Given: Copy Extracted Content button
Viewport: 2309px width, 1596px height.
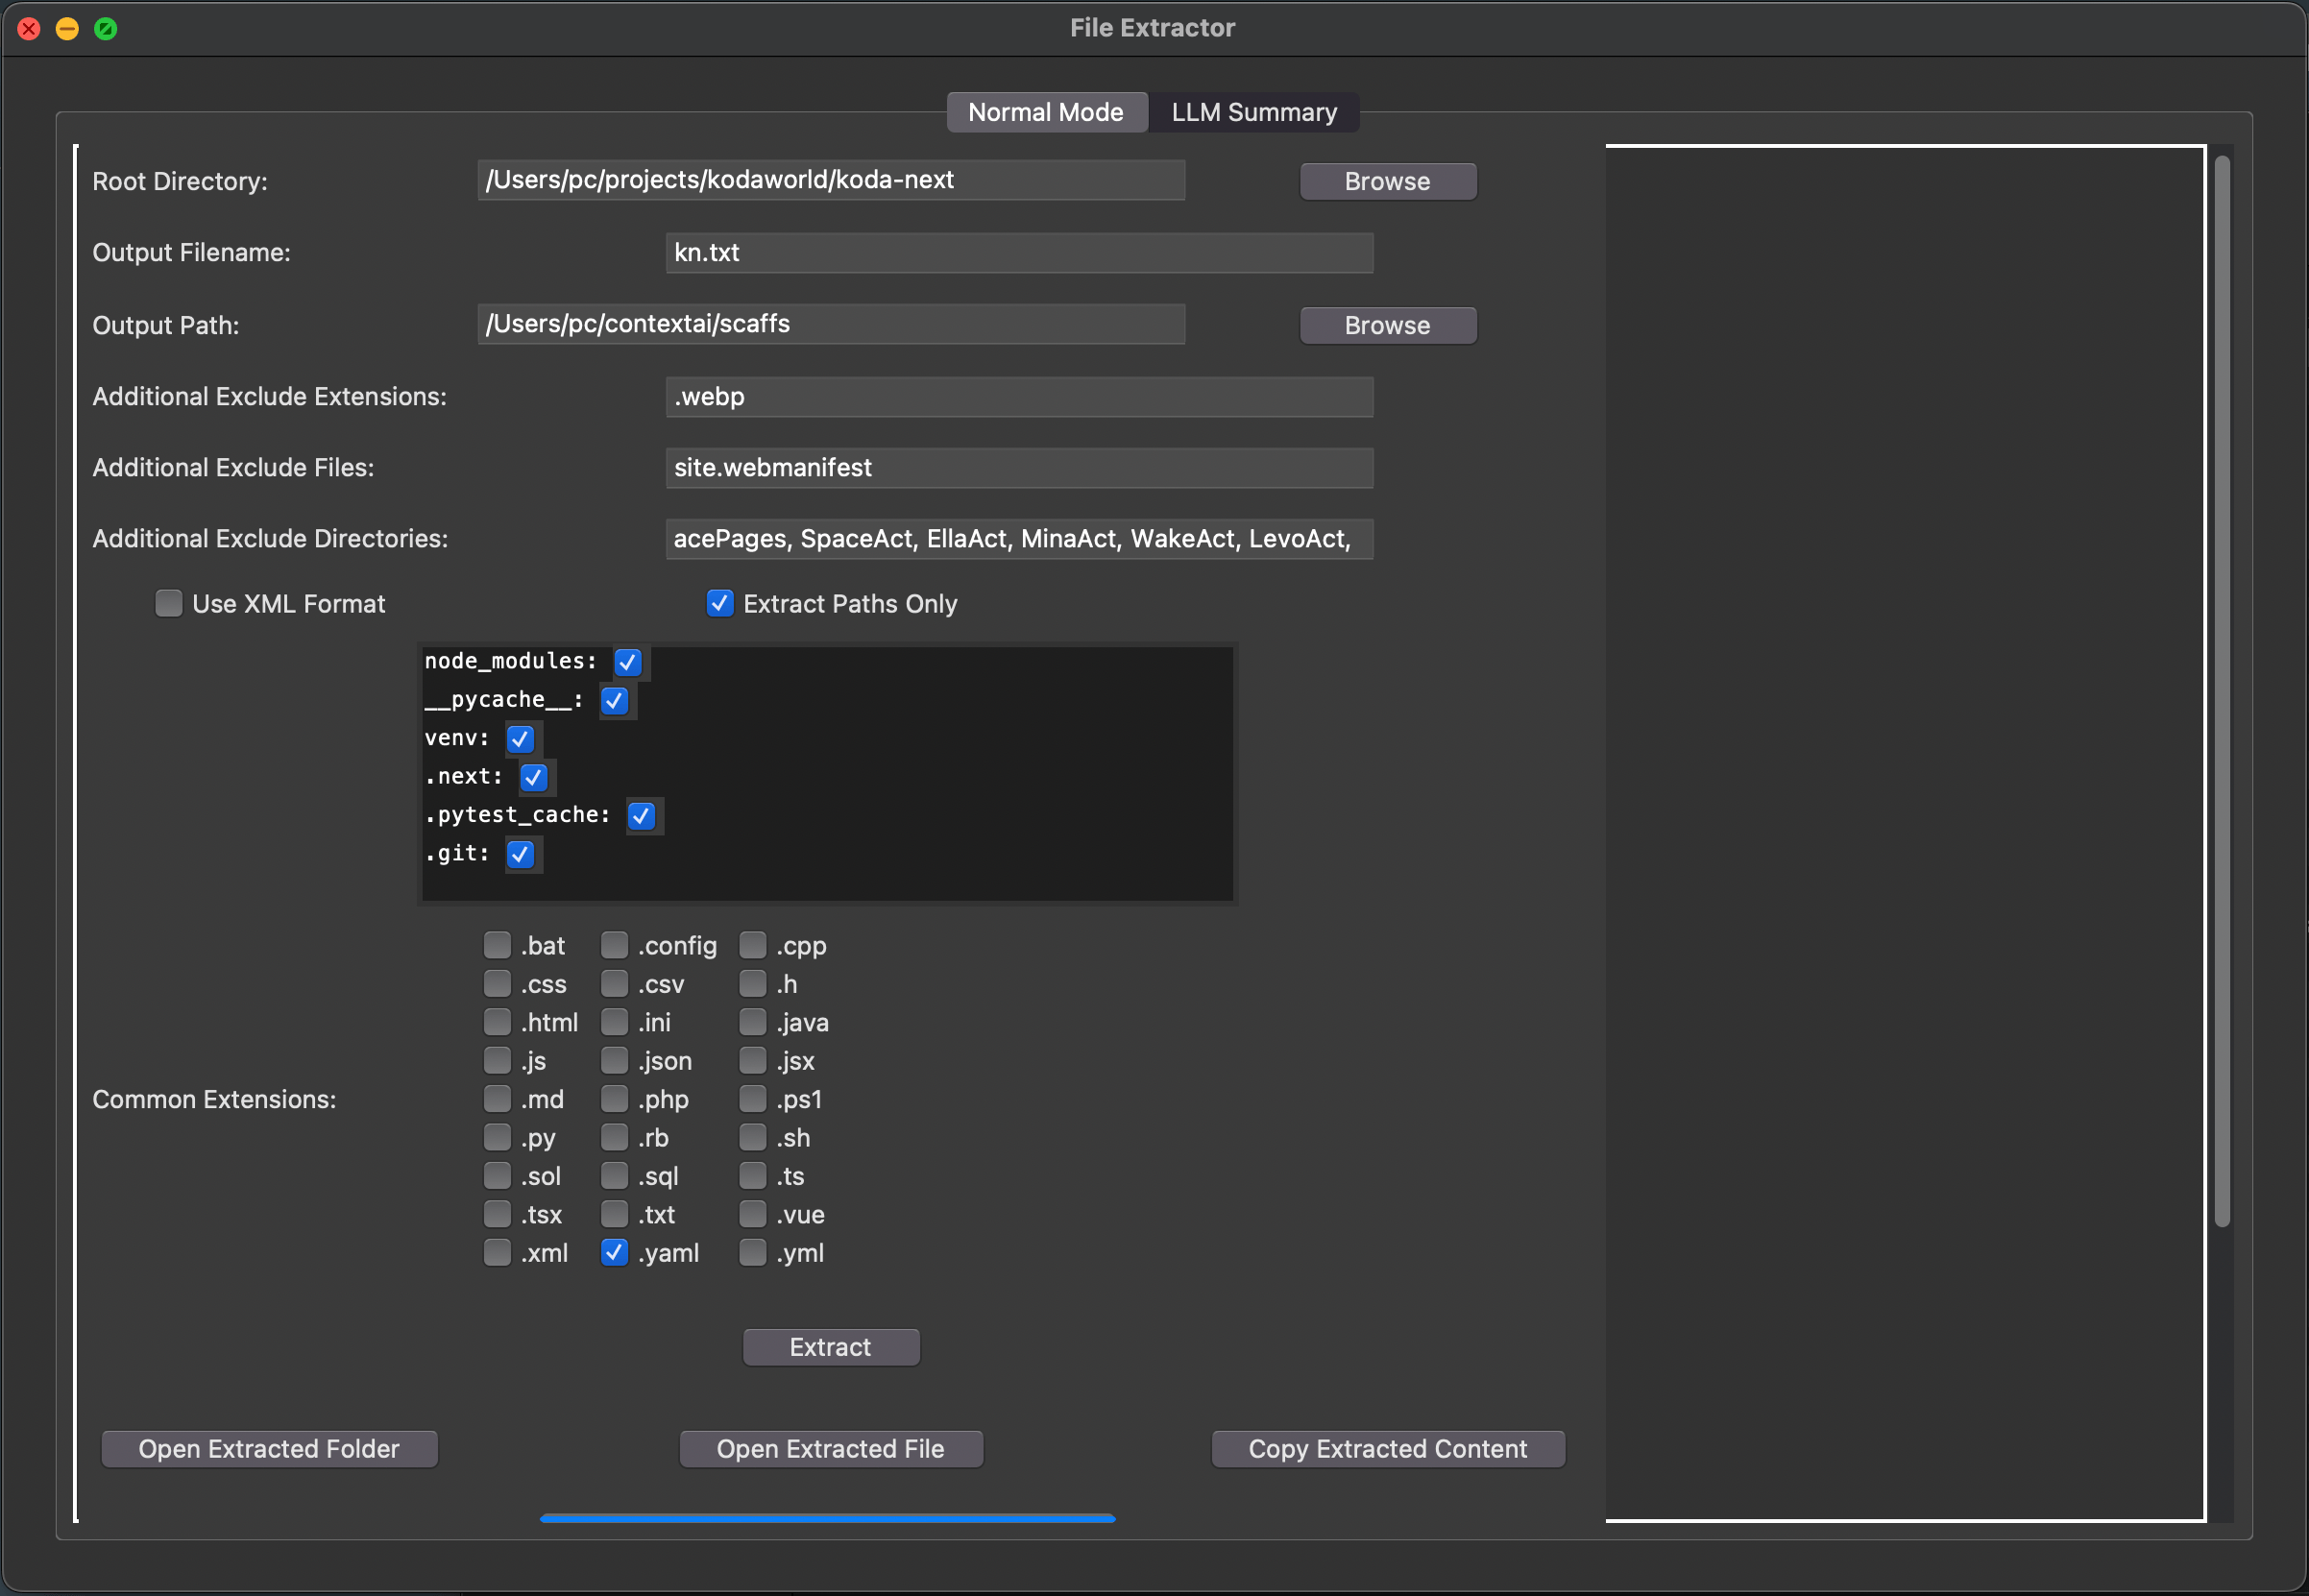Looking at the screenshot, I should pos(1388,1449).
